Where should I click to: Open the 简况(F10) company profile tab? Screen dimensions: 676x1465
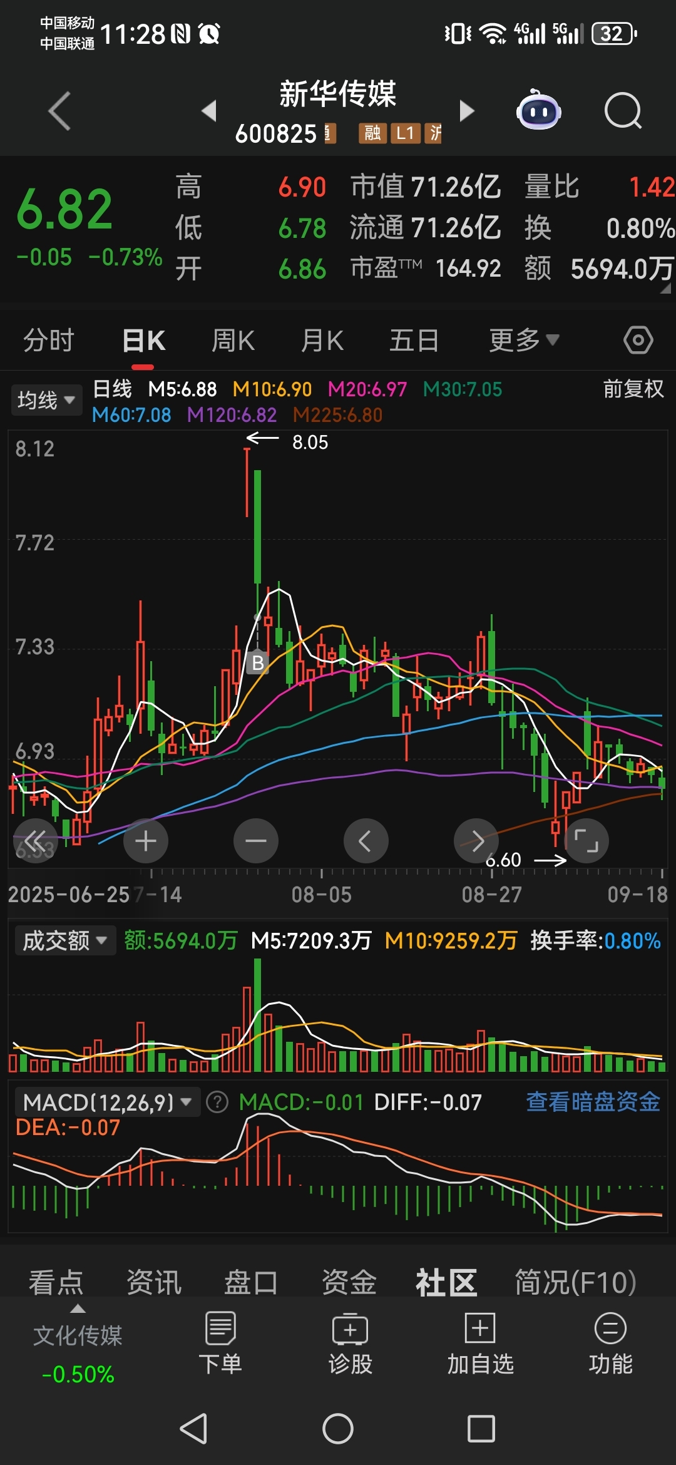click(575, 1282)
